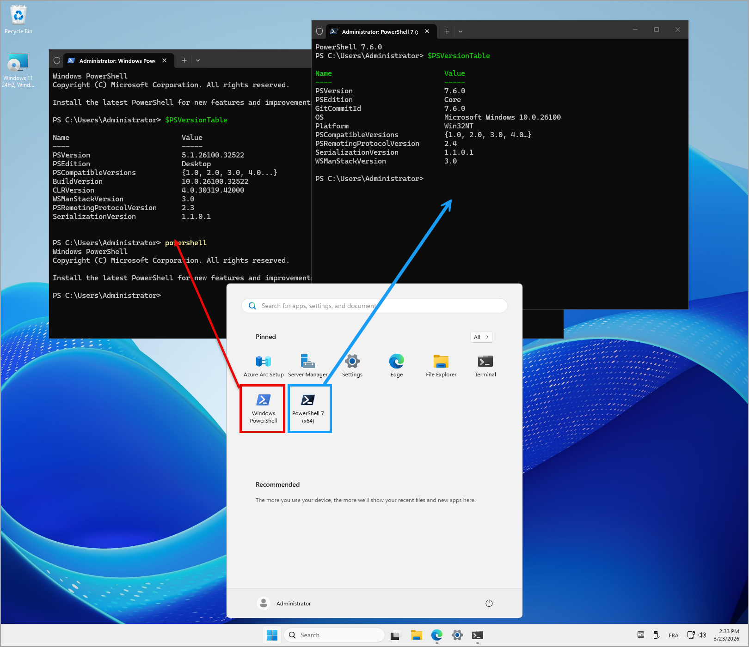
Task: Launch Microsoft Edge from the taskbar
Action: pyautogui.click(x=437, y=635)
